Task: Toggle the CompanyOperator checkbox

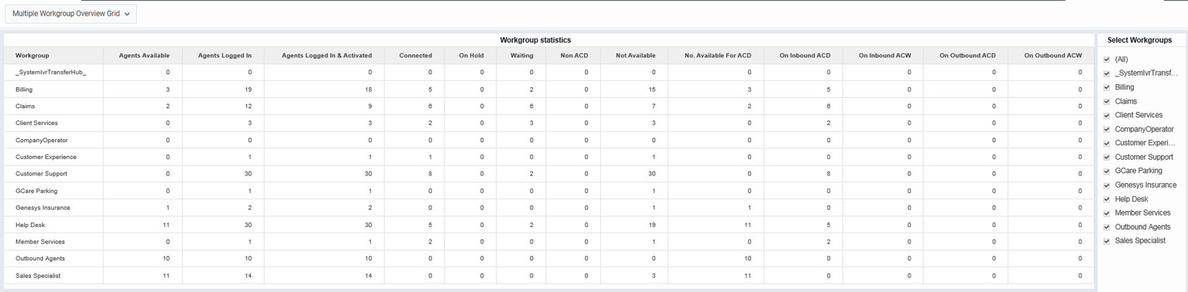Action: click(x=1107, y=129)
